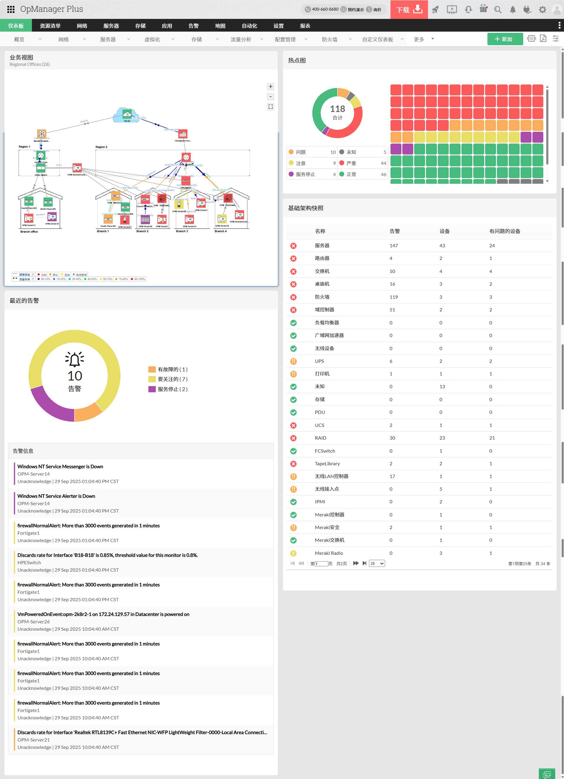Click the notification bell icon

tap(513, 10)
